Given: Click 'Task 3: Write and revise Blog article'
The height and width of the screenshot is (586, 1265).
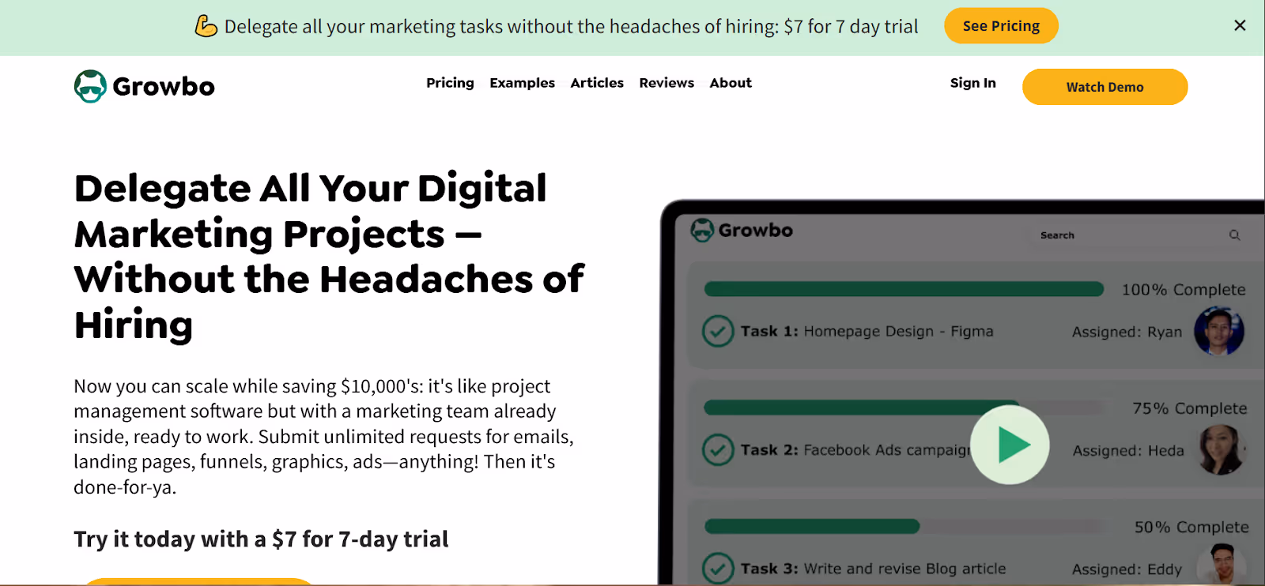Looking at the screenshot, I should point(873,569).
